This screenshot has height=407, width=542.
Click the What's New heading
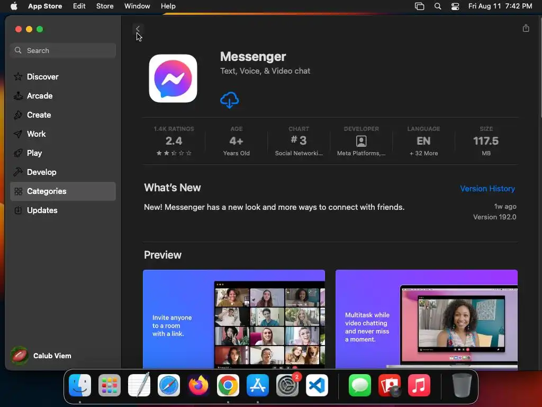pyautogui.click(x=172, y=188)
